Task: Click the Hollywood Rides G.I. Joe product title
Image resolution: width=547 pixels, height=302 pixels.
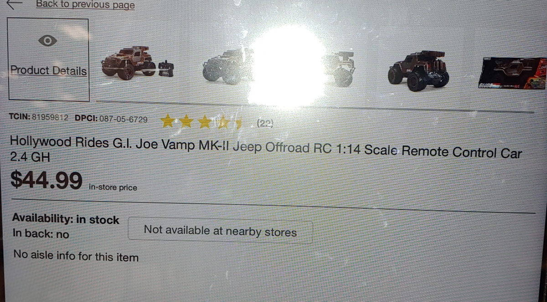Action: click(x=265, y=149)
